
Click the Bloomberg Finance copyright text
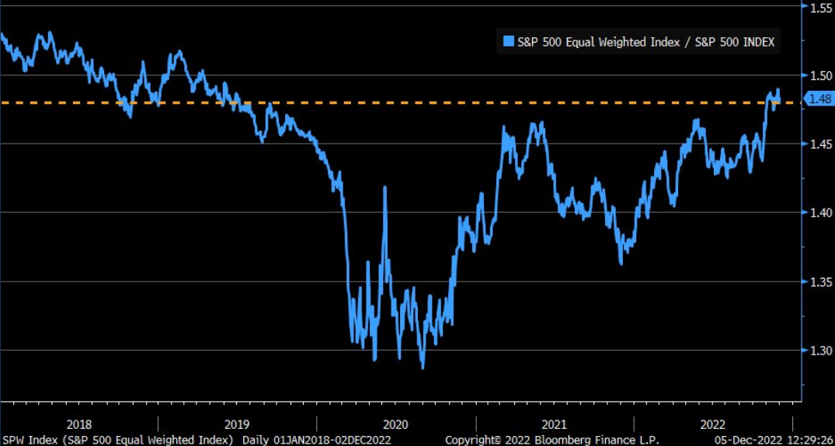[x=551, y=440]
